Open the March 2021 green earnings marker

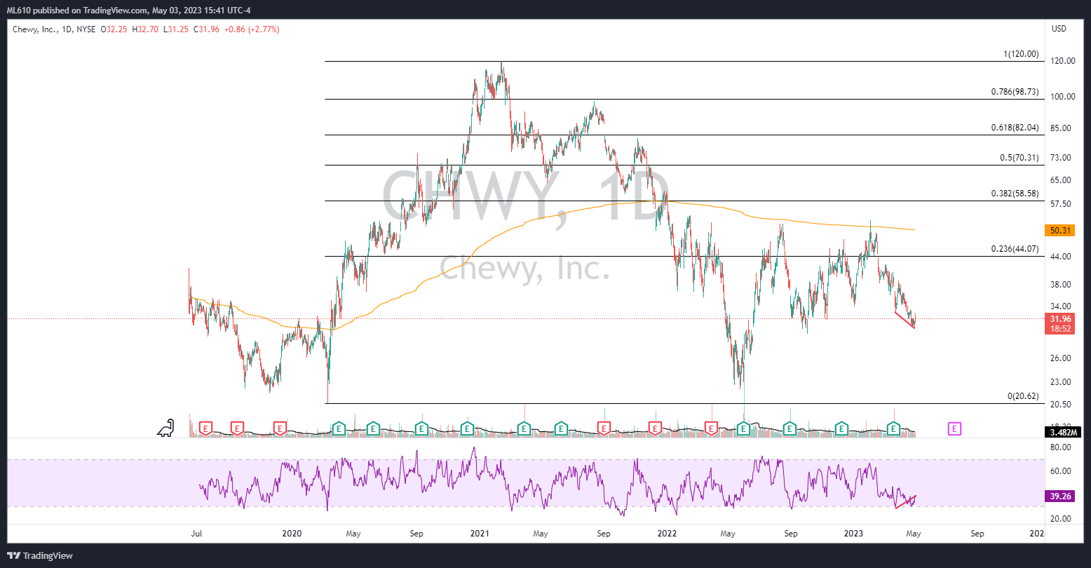tap(524, 427)
